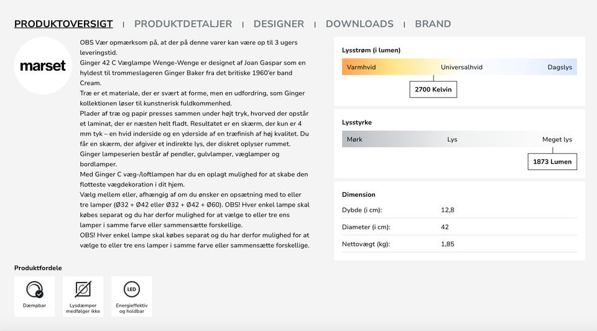Image resolution: width=597 pixels, height=331 pixels.
Task: Click the Nettovægt (kg) label
Action: tap(366, 244)
